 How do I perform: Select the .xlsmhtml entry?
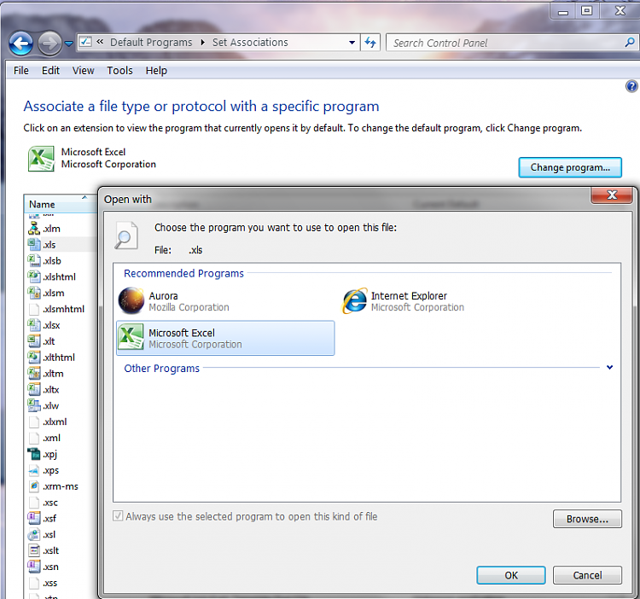pyautogui.click(x=57, y=309)
